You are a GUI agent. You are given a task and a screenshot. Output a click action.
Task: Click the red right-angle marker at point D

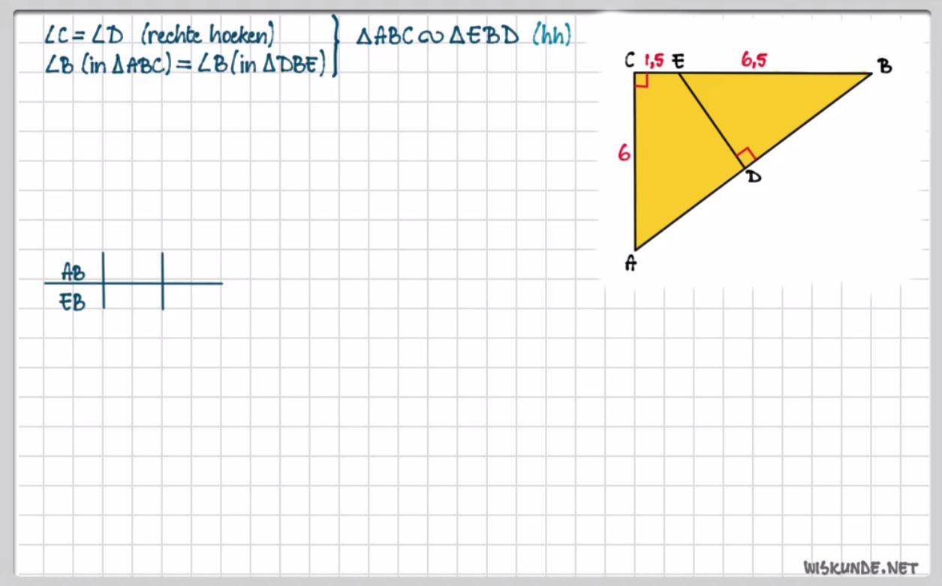[x=745, y=158]
